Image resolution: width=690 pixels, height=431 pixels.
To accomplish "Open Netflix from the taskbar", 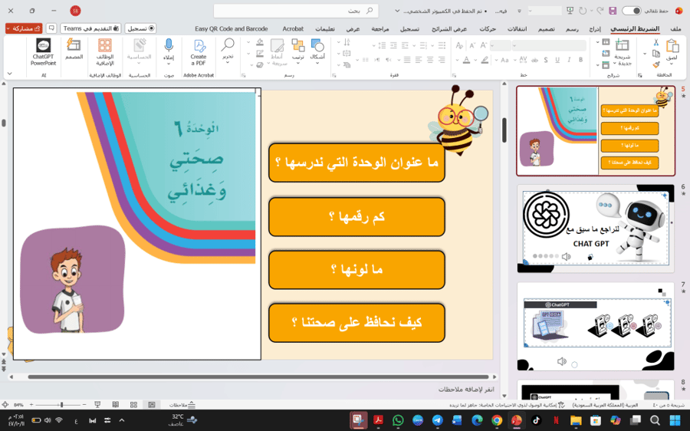I will click(x=556, y=420).
